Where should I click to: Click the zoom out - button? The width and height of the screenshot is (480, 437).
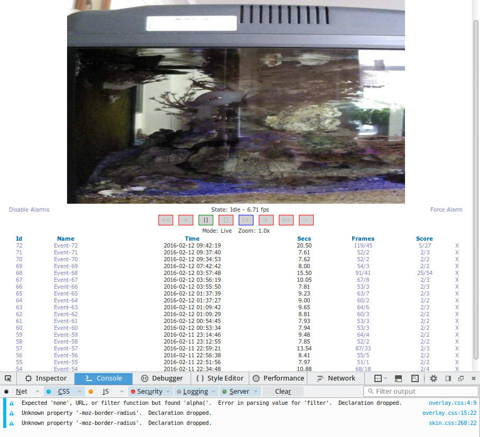tap(306, 220)
